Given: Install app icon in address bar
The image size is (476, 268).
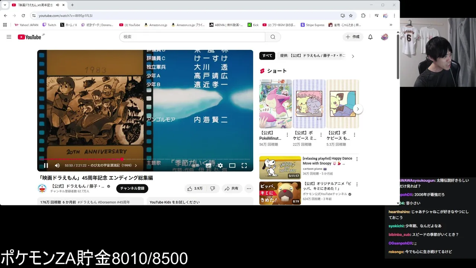Looking at the screenshot, I should pos(342,16).
